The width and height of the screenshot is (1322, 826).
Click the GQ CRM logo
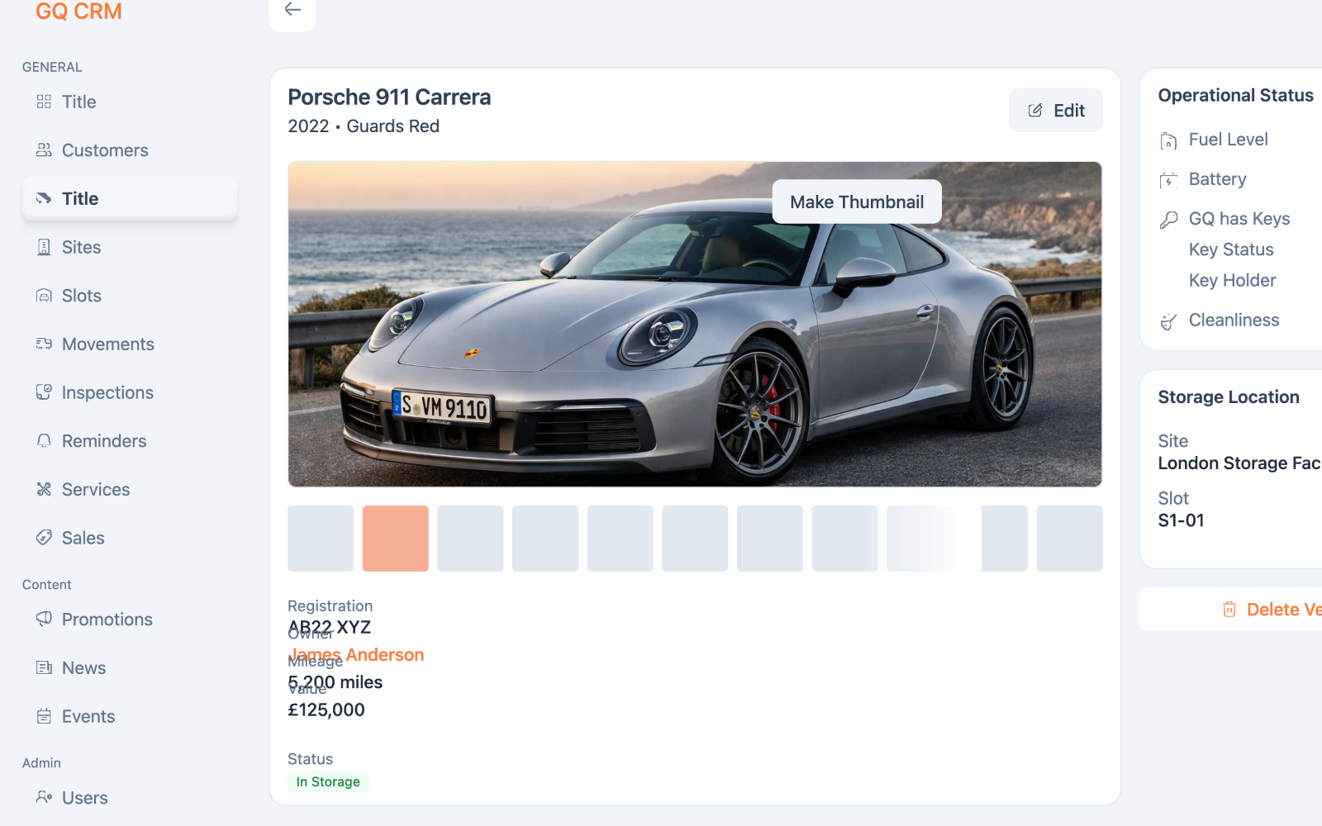[x=78, y=12]
